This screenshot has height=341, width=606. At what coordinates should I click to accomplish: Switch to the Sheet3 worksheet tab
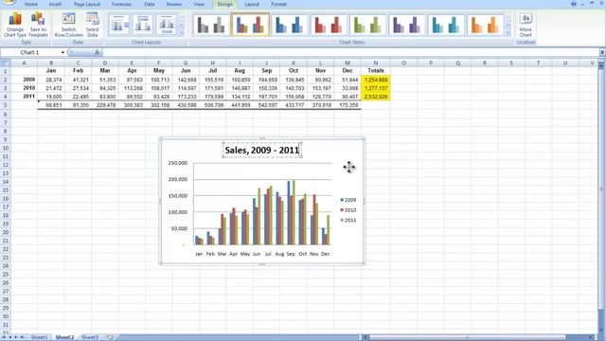(90, 337)
